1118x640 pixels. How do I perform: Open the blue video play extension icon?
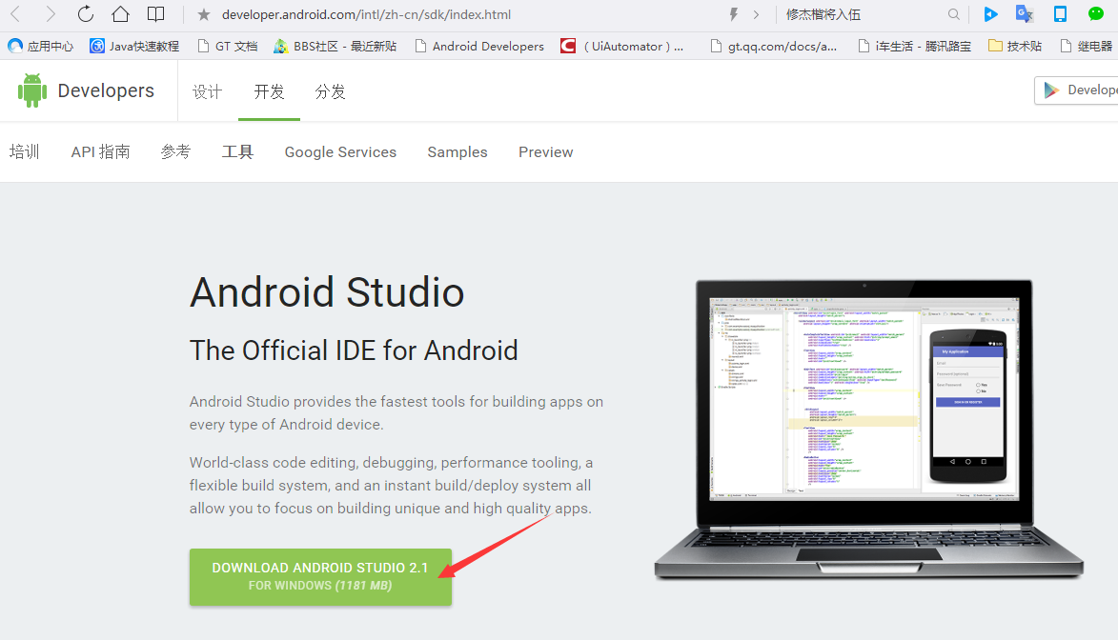click(x=990, y=14)
